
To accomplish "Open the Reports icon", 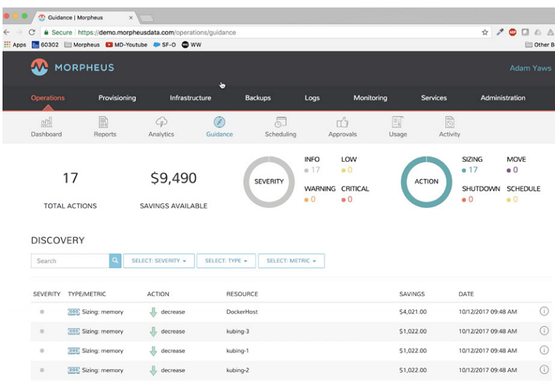I will [x=104, y=123].
